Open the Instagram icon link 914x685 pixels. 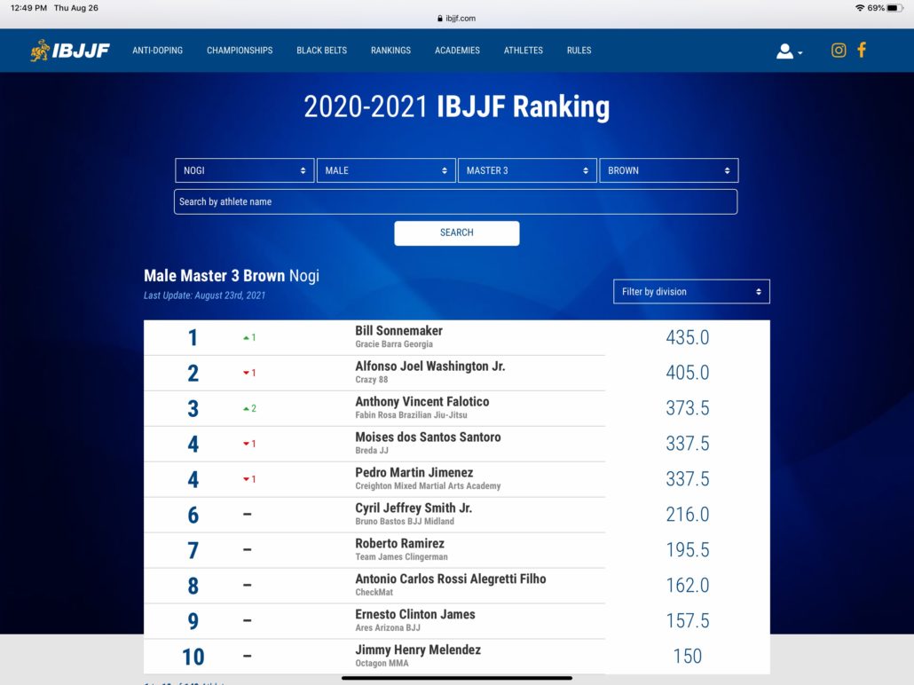tap(839, 51)
